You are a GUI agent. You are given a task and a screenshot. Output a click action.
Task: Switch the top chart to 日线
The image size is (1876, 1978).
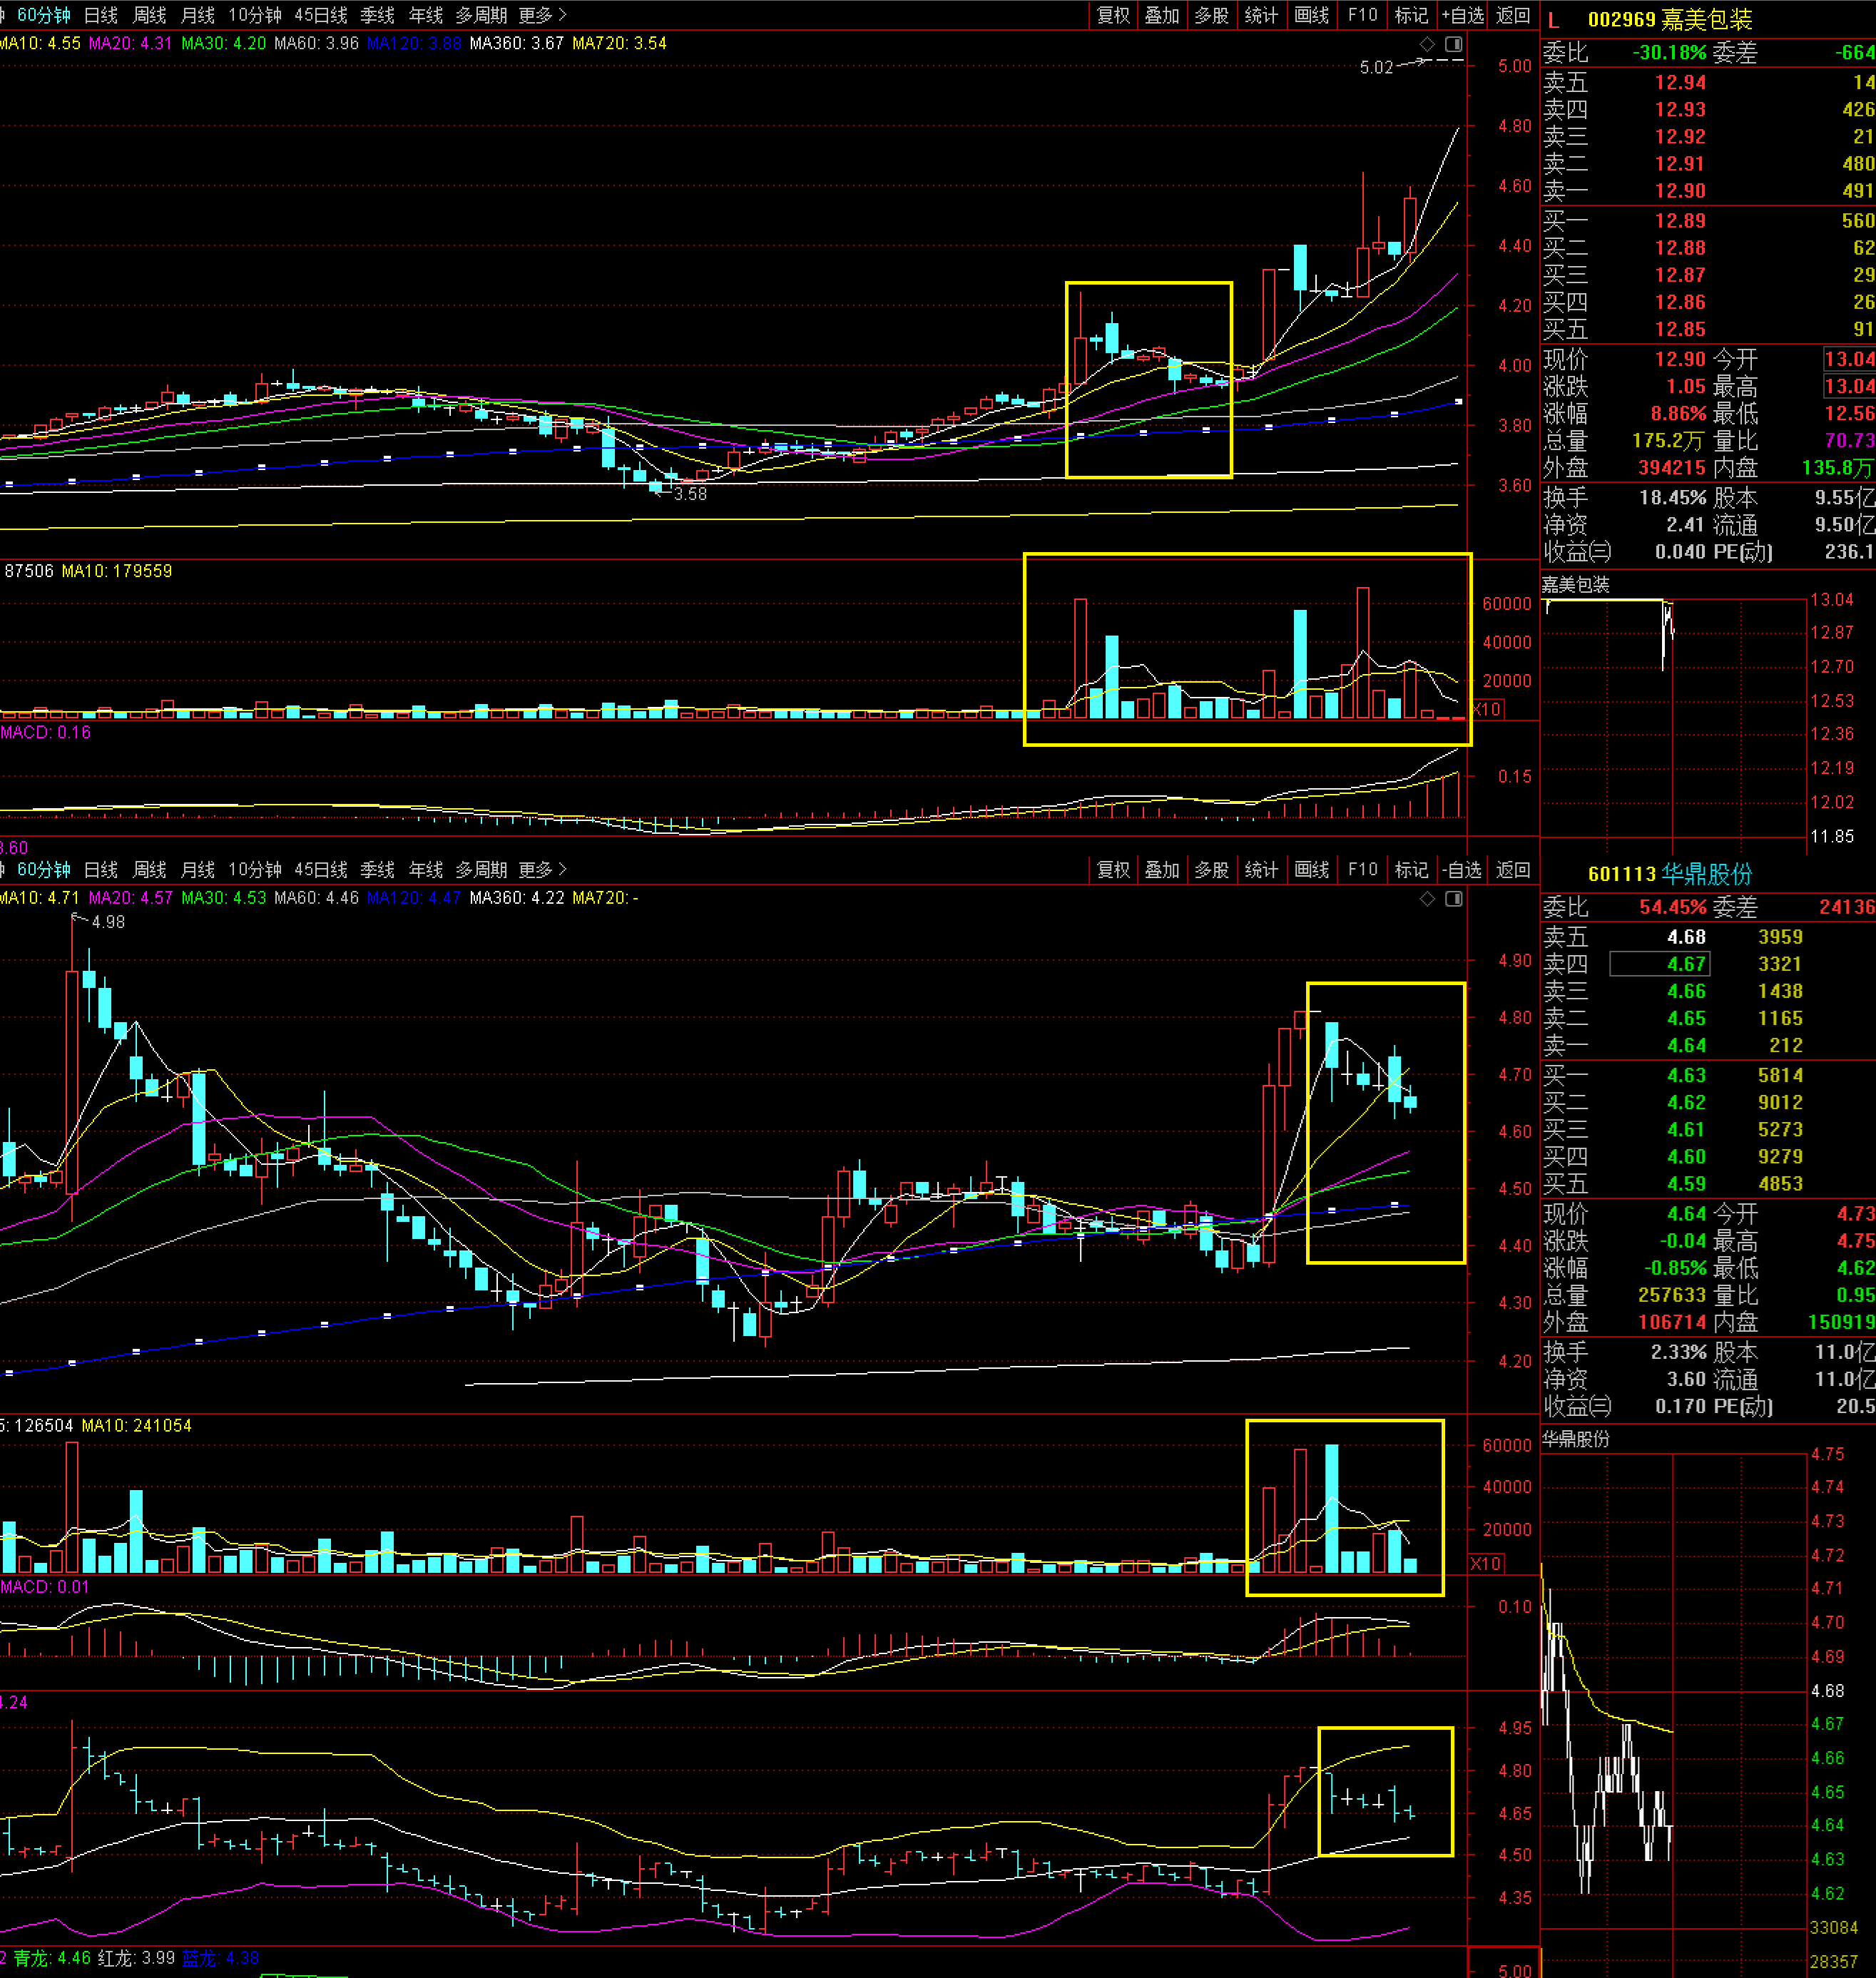[101, 15]
